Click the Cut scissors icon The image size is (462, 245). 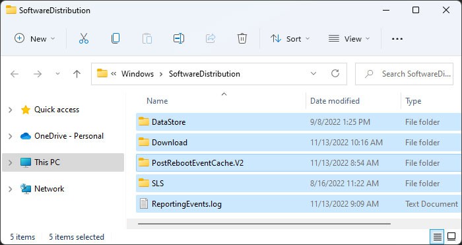(84, 38)
